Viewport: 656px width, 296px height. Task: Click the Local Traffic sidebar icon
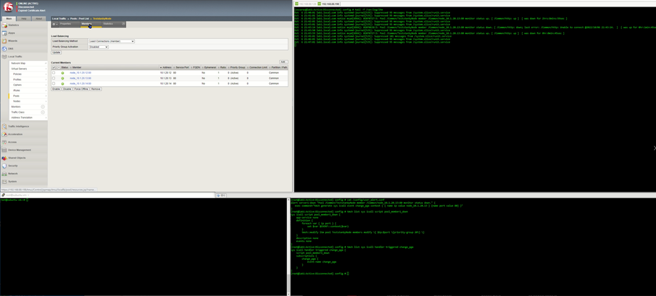[x=4, y=56]
